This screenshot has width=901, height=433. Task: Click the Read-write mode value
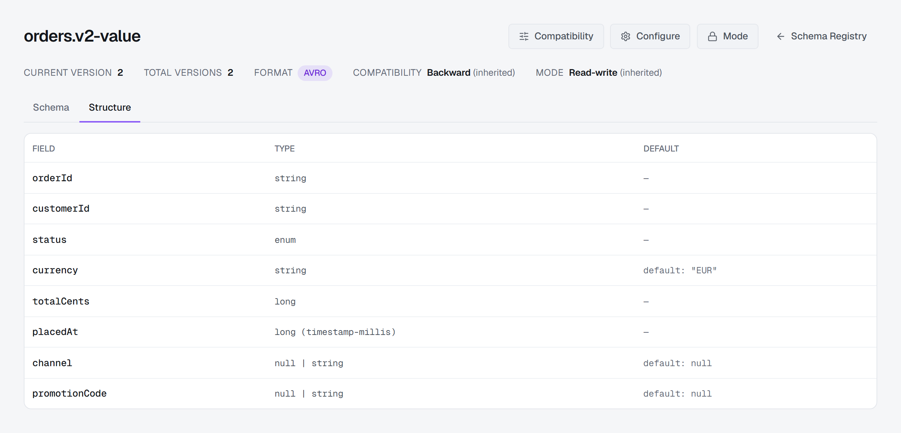[x=593, y=72]
